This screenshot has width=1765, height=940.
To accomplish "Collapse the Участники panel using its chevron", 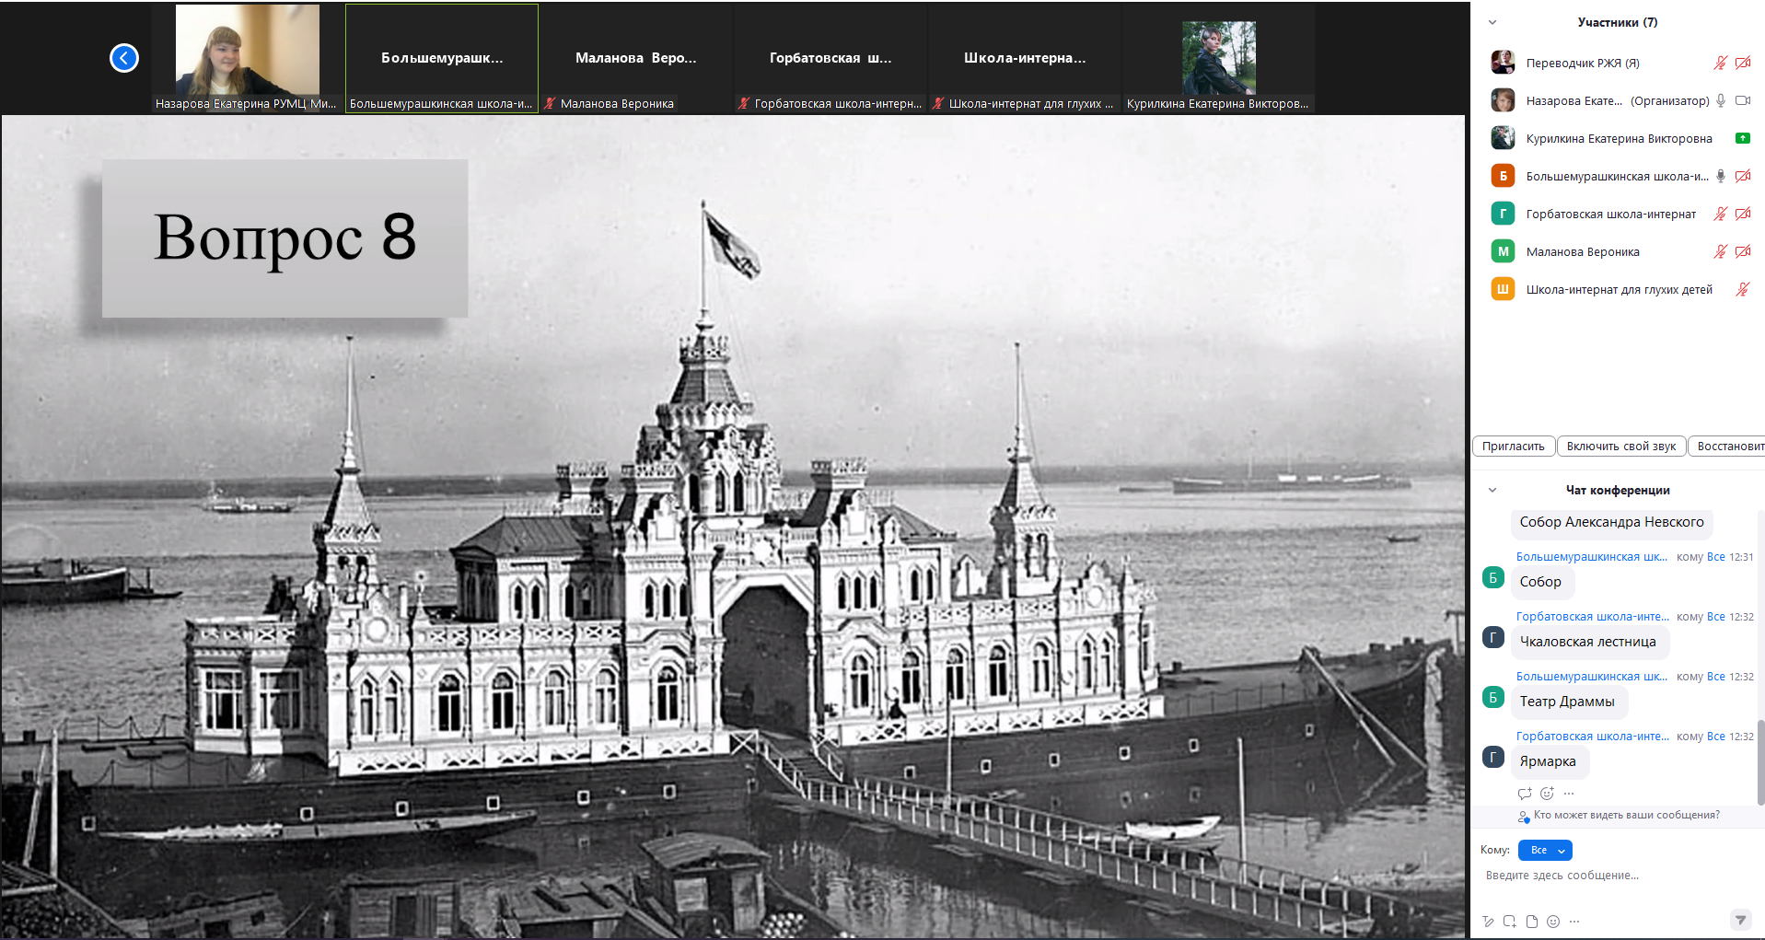I will pos(1492,23).
